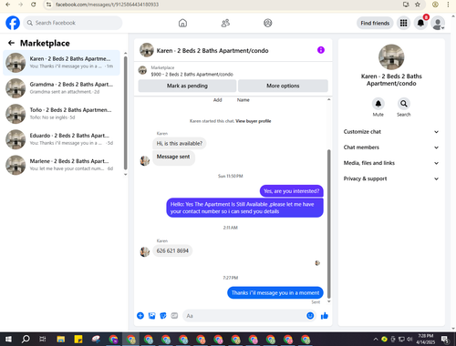The image size is (456, 346).
Task: Select the Karen conversation in list
Action: [x=62, y=63]
